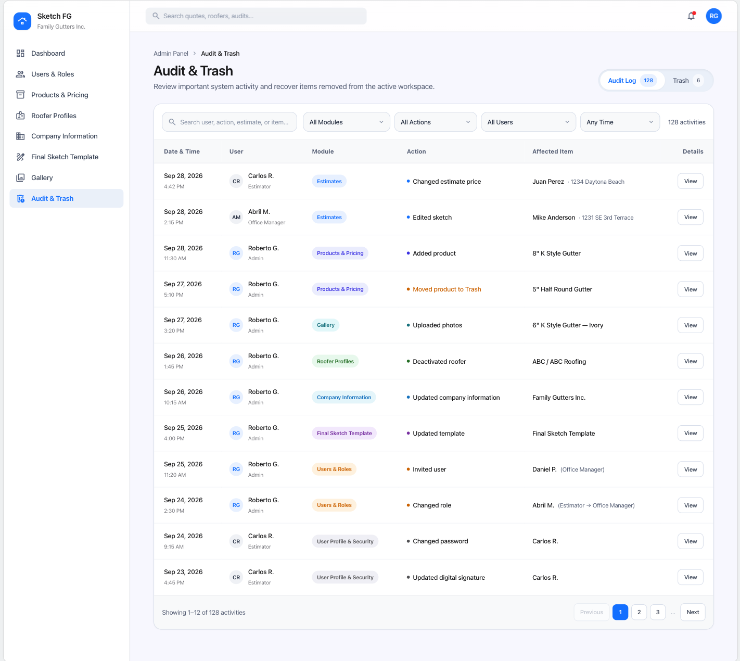Select the affected item Juan Perez
Screen dimensions: 740x661
click(548, 182)
